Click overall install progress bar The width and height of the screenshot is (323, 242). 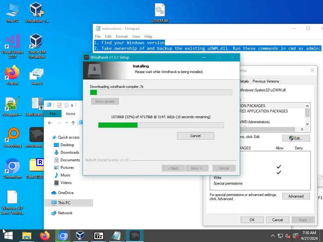pos(161,92)
